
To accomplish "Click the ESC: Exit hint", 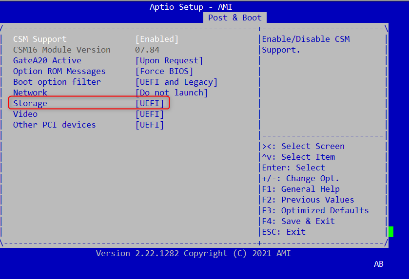I will [283, 232].
